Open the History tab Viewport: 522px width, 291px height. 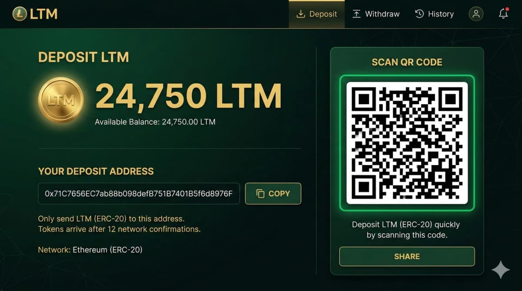[435, 14]
